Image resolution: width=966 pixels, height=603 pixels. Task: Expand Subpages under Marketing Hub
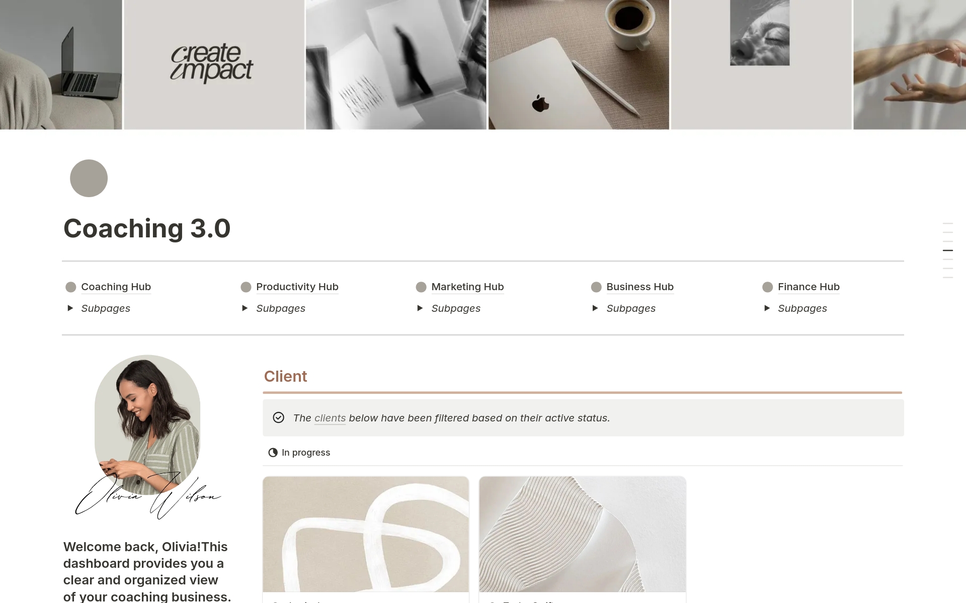[x=420, y=308]
